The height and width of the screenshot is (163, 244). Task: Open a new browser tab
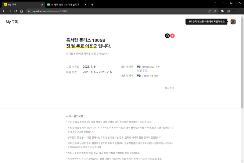pyautogui.click(x=92, y=5)
